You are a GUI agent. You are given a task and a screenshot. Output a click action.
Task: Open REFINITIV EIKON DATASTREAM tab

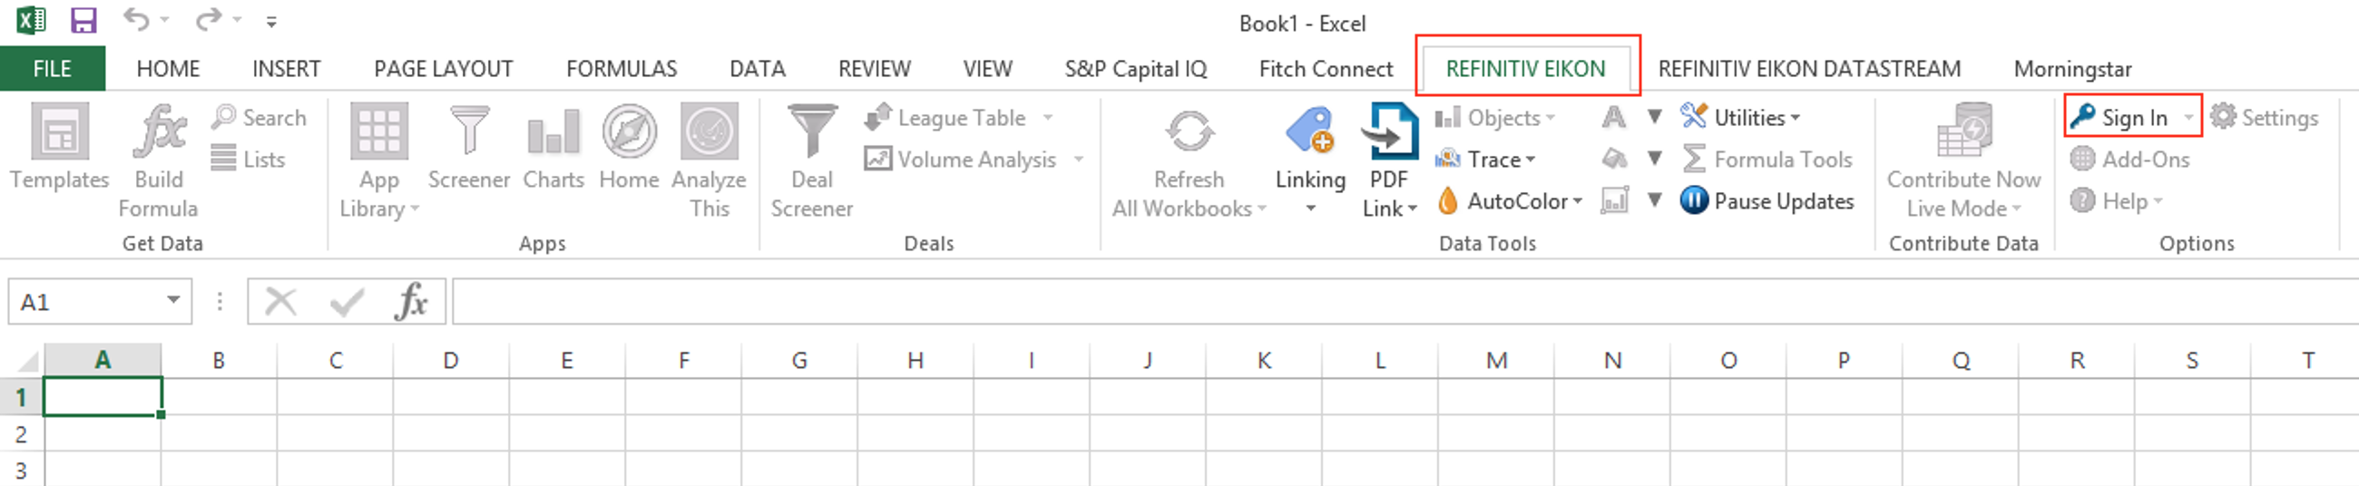[x=1809, y=69]
